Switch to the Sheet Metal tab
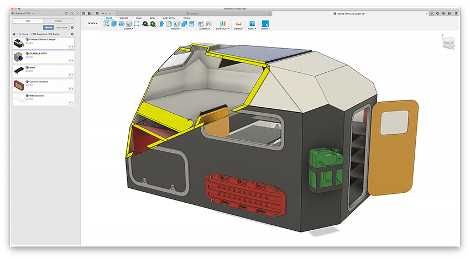The width and height of the screenshot is (470, 259). pyautogui.click(x=170, y=18)
